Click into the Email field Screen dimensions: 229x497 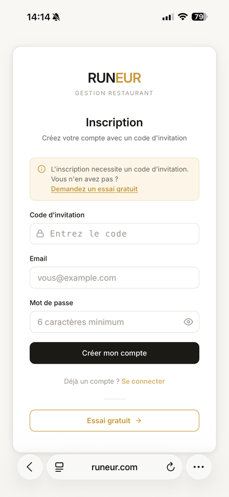114,277
